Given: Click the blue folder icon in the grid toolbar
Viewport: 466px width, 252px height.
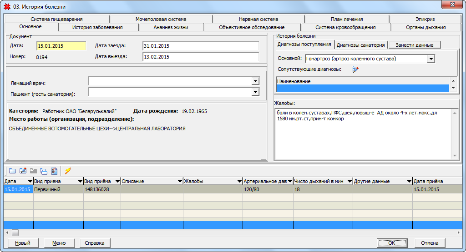Looking at the screenshot, I should pos(12,171).
